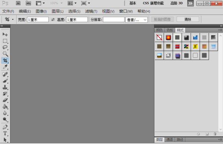Apply the yellow square style swatch
This screenshot has width=223, height=144.
click(x=195, y=46)
